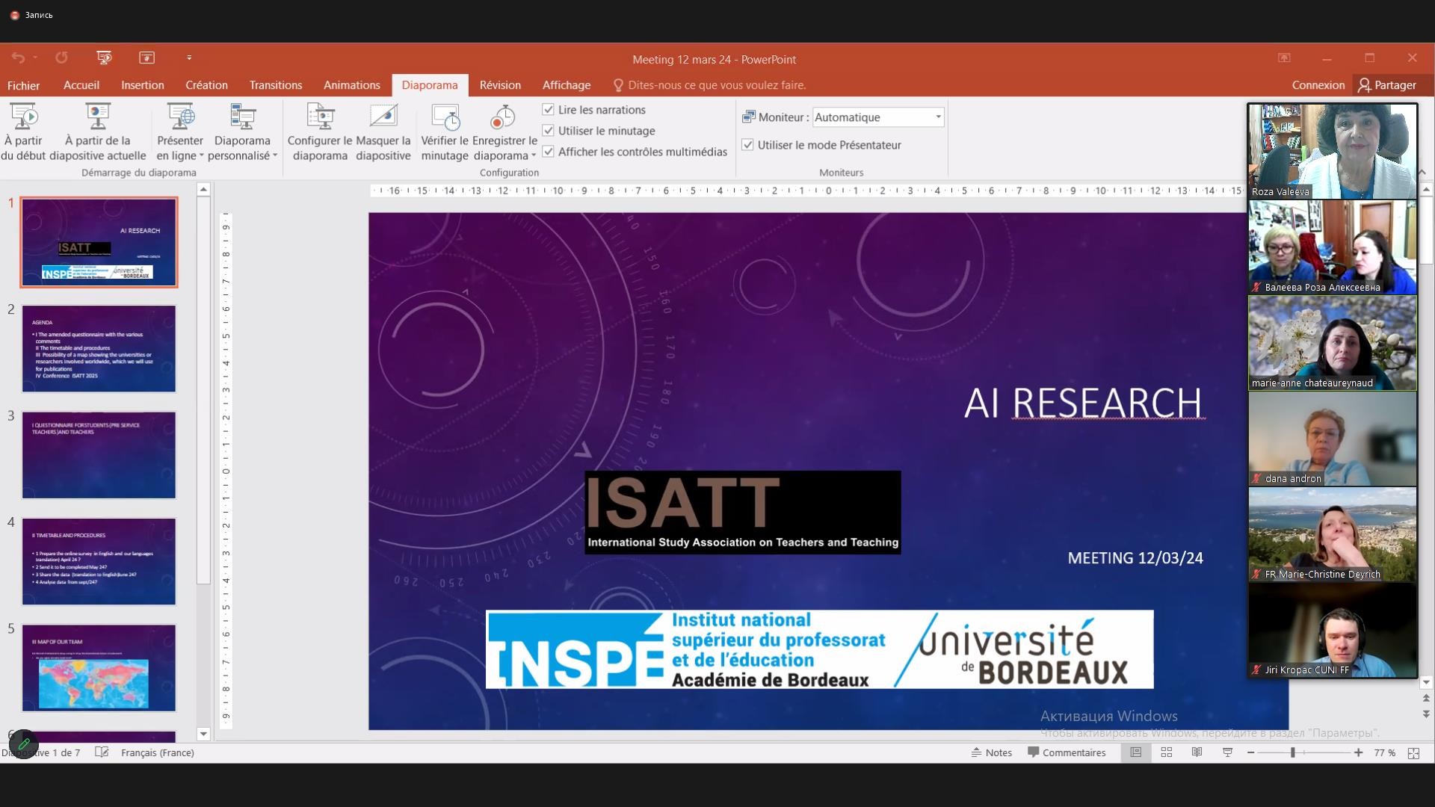Expand Présenter en ligne dropdown arrow
1435x807 pixels.
pos(201,156)
